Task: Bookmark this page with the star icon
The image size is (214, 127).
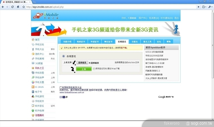Action: pyautogui.click(x=23, y=7)
